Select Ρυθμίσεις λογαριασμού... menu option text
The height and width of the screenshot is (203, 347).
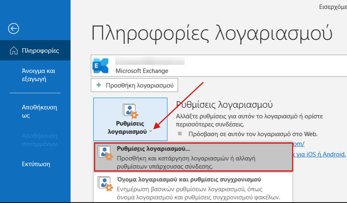[x=153, y=148]
